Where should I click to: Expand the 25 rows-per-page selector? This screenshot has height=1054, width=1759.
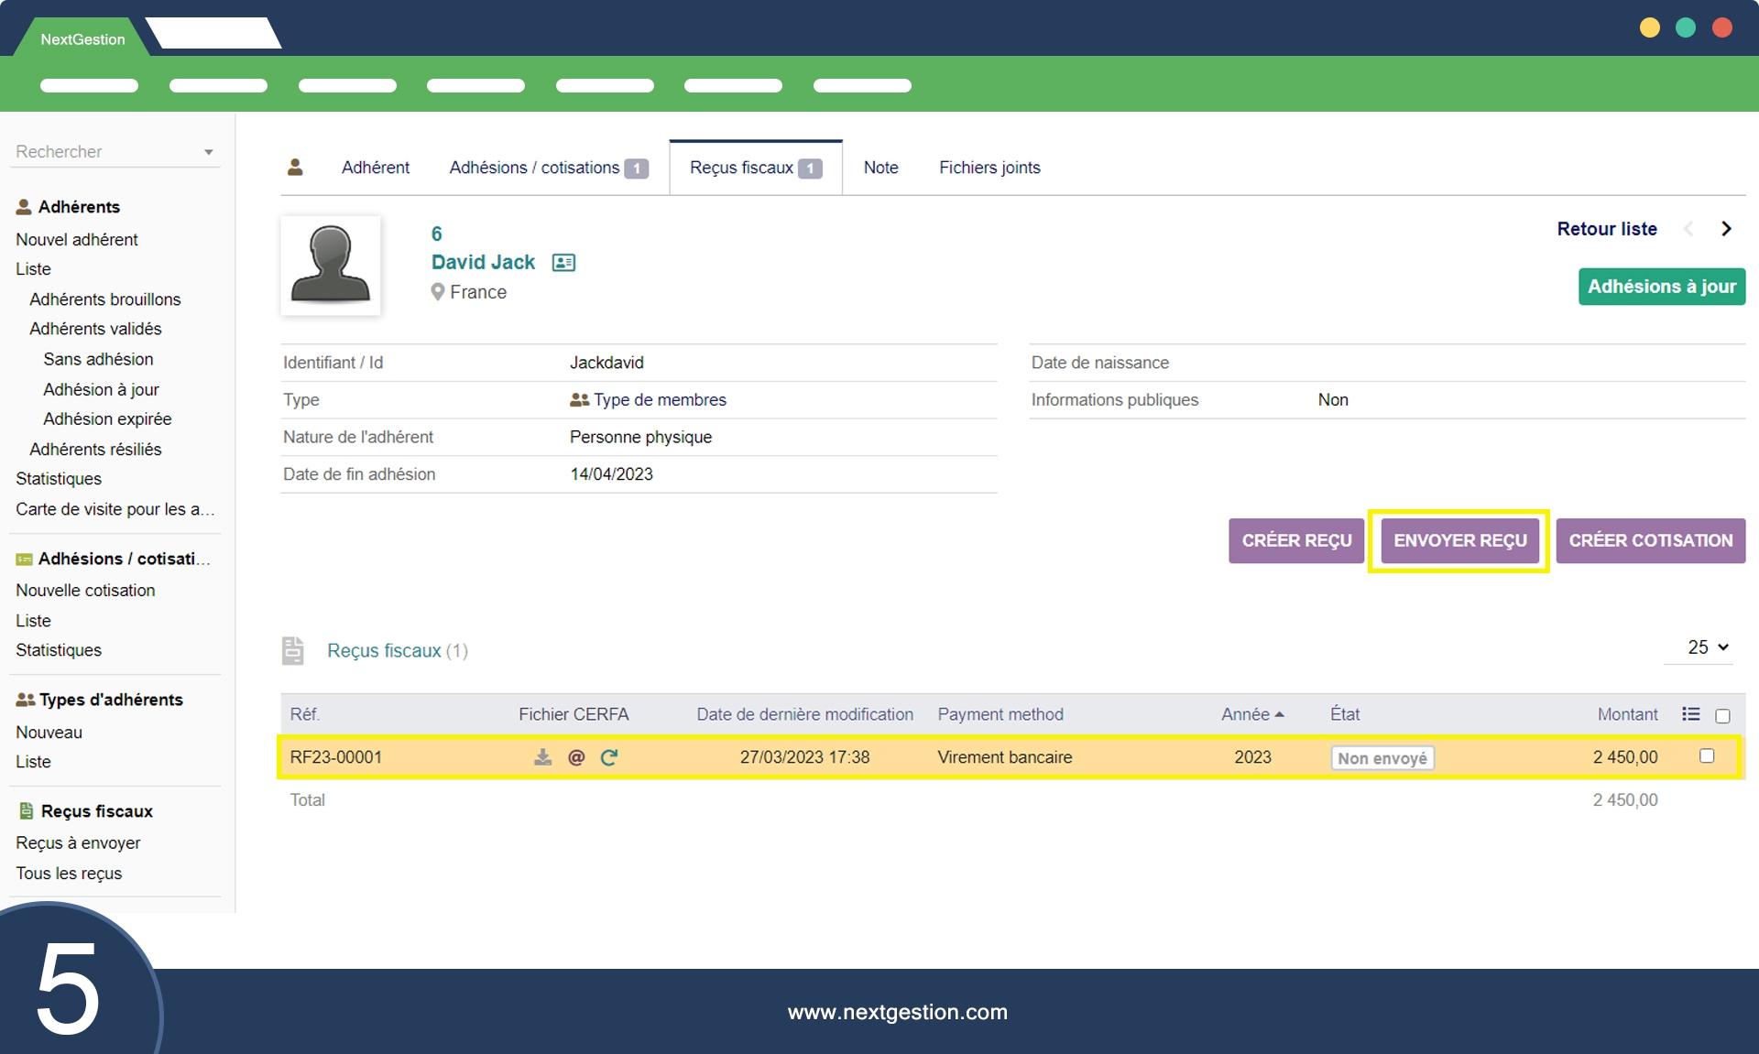1708,647
